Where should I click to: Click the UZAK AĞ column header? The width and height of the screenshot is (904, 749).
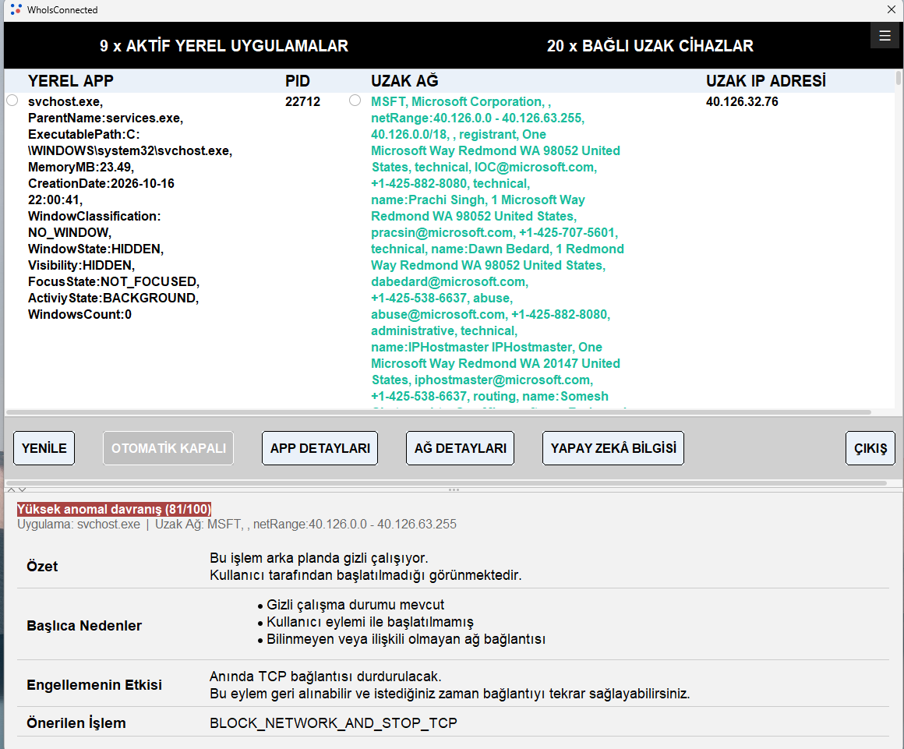(404, 81)
